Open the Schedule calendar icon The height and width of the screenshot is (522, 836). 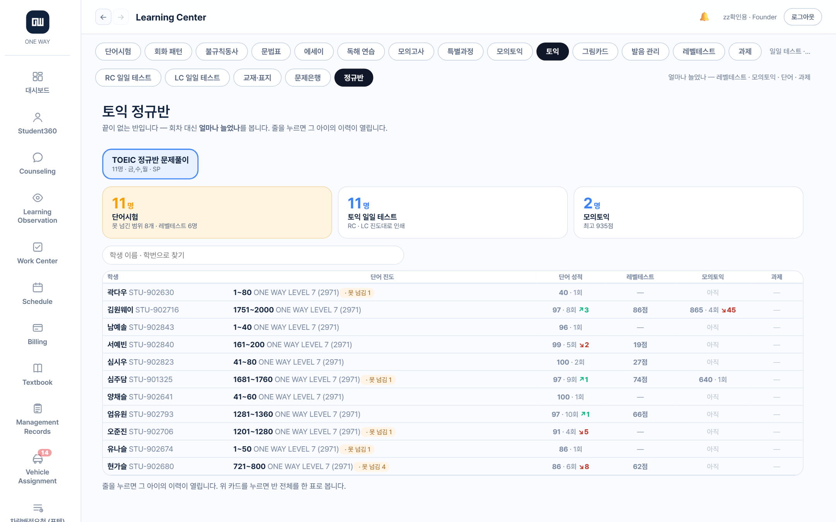[x=38, y=287]
